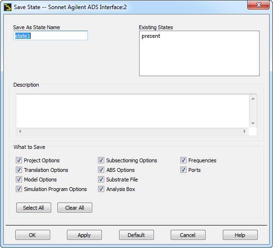Toggle the ABS Options checkbox
This screenshot has width=273, height=248.
[x=101, y=169]
